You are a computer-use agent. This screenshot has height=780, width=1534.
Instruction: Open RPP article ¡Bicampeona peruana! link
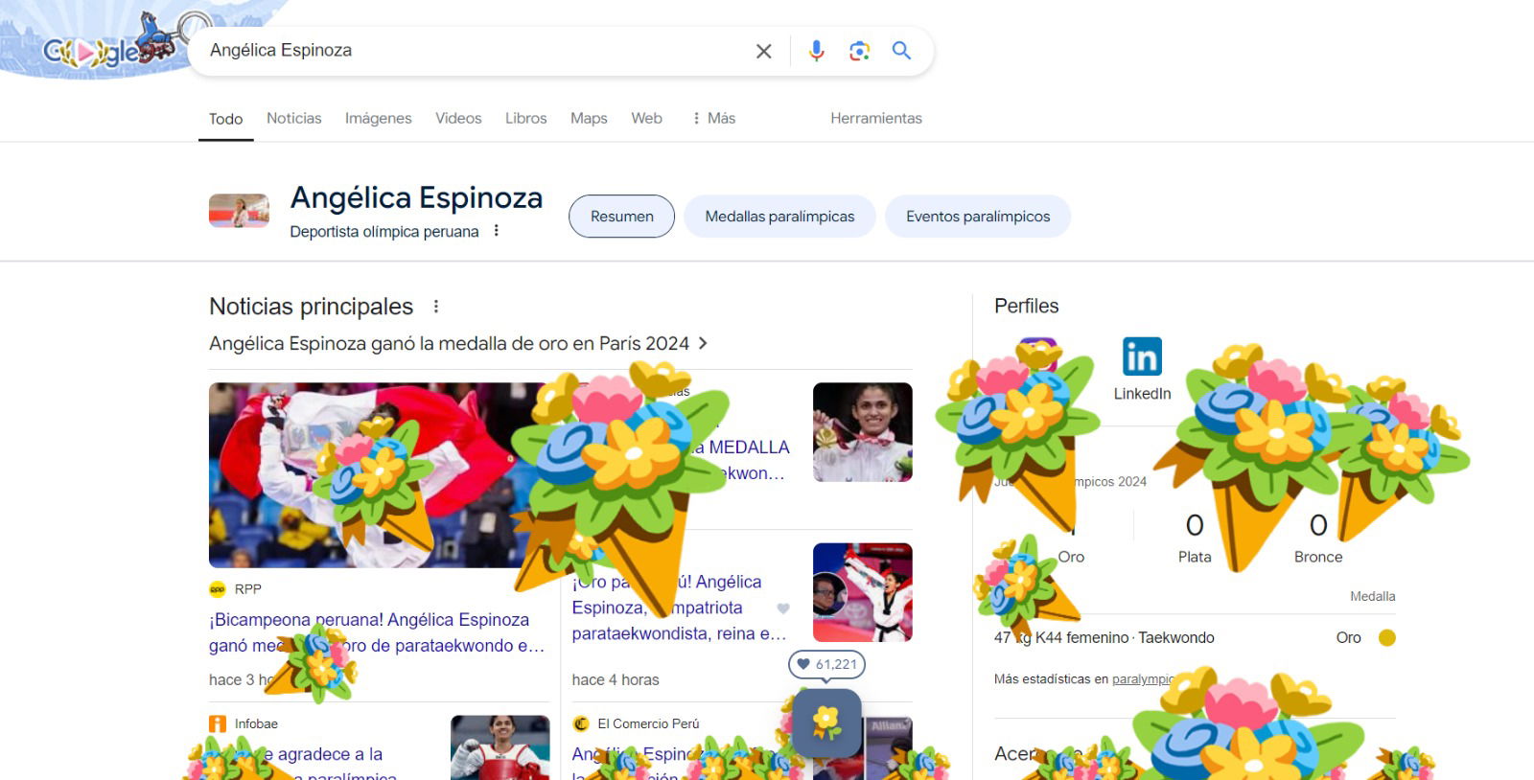pyautogui.click(x=377, y=632)
